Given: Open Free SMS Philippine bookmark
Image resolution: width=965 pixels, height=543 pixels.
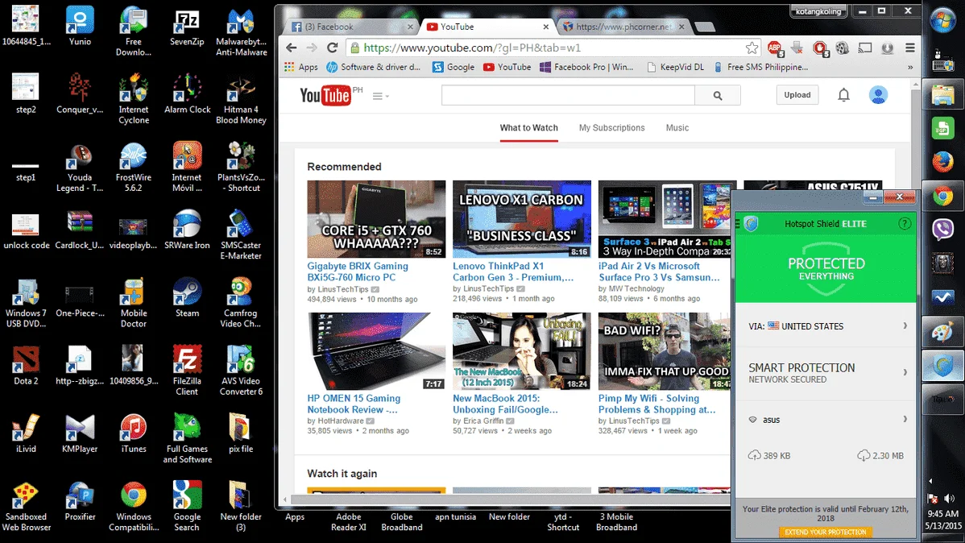Looking at the screenshot, I should pos(760,67).
